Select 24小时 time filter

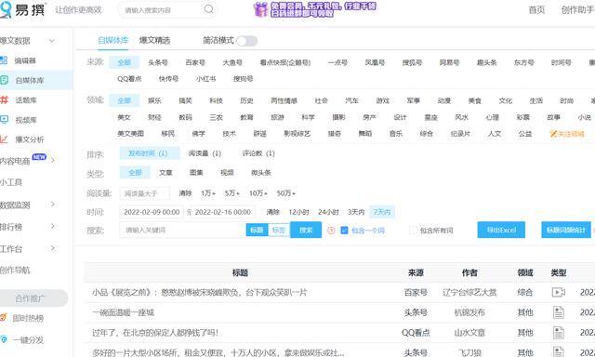tap(328, 212)
